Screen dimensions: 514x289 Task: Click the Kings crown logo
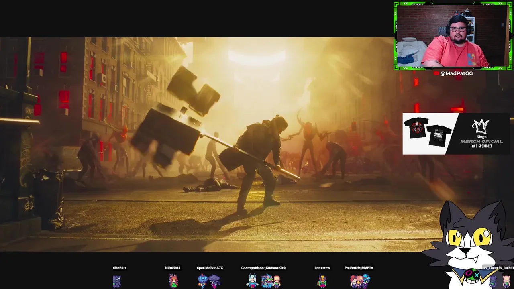coord(481,126)
